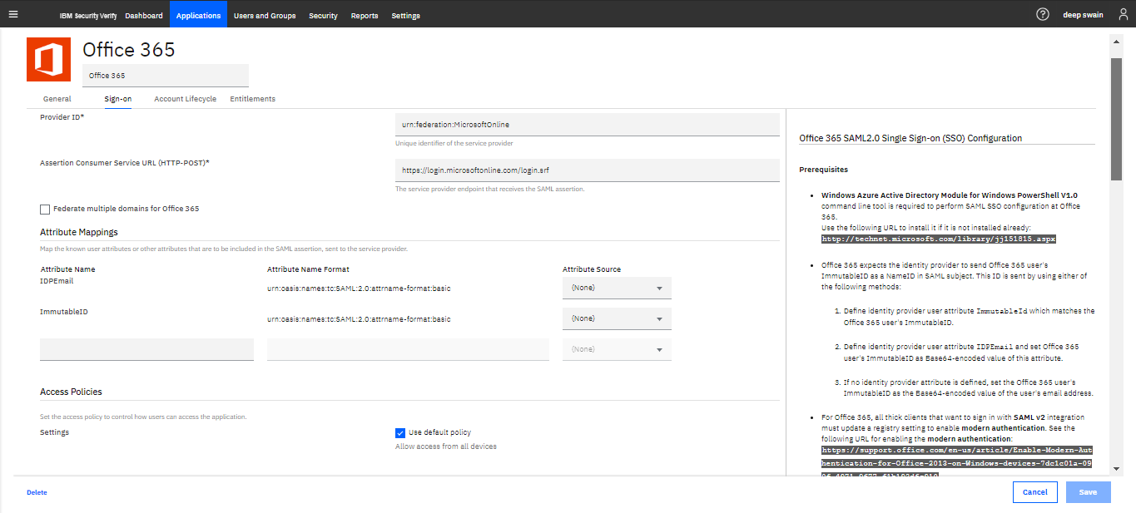
Task: Click the Office 365 application logo
Action: [49, 59]
